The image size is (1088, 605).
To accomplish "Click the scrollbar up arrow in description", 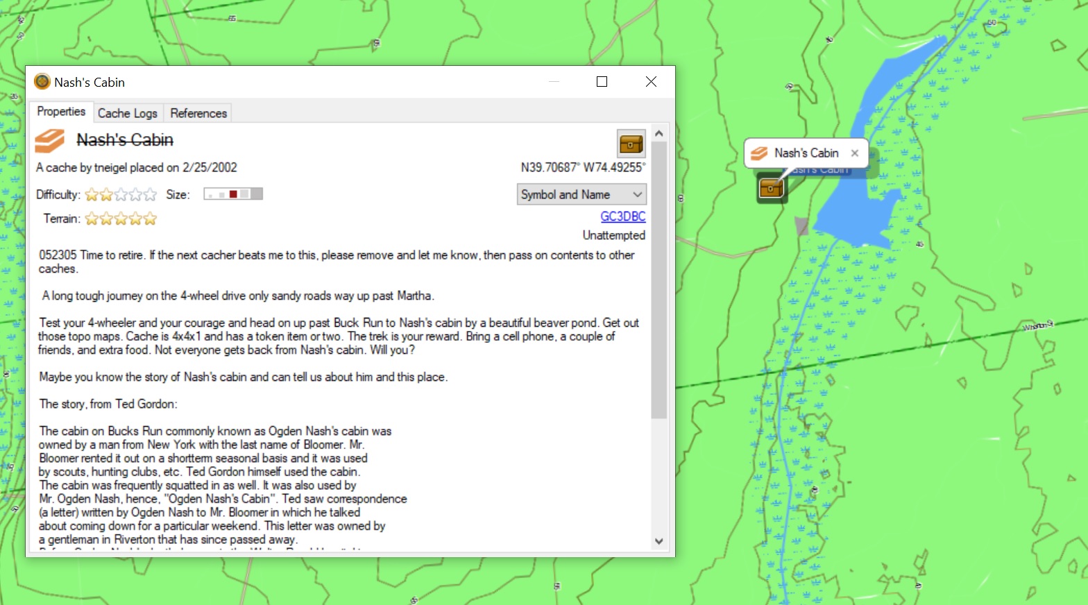I will click(658, 133).
